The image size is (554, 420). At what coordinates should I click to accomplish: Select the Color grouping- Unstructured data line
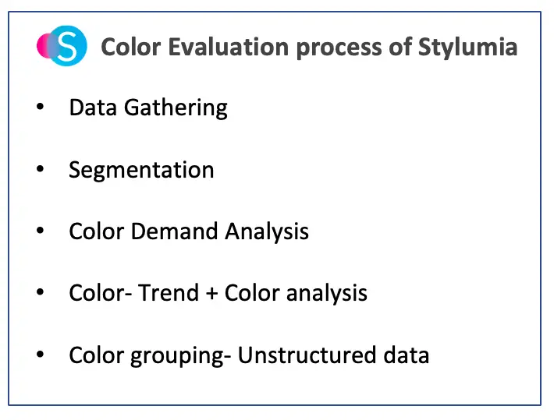[x=249, y=355]
